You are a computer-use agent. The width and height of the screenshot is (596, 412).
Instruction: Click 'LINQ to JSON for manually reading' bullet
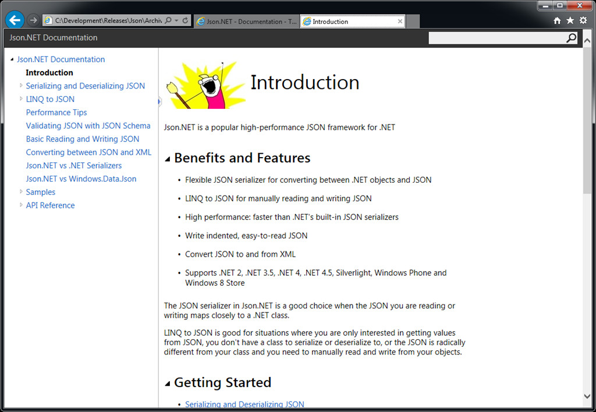(x=278, y=198)
